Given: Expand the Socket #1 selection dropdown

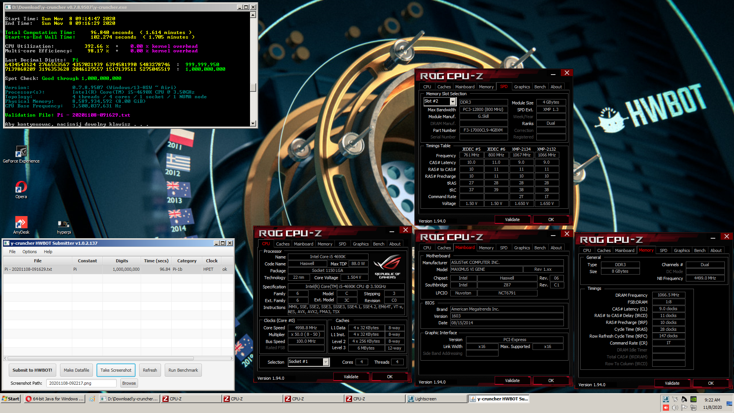Looking at the screenshot, I should click(x=326, y=362).
